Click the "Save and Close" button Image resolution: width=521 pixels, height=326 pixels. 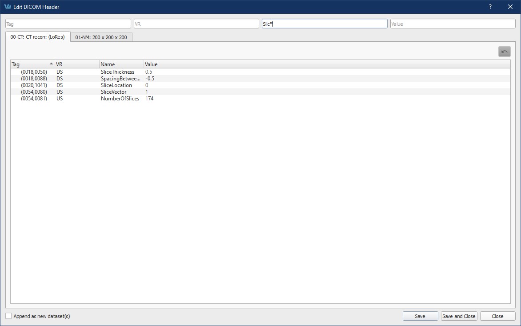click(x=459, y=316)
